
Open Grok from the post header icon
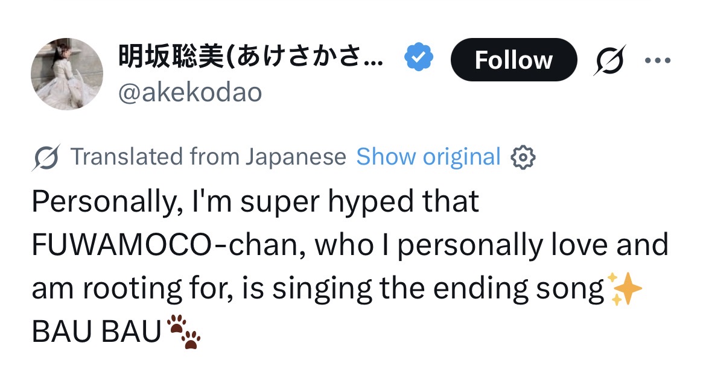coord(609,60)
